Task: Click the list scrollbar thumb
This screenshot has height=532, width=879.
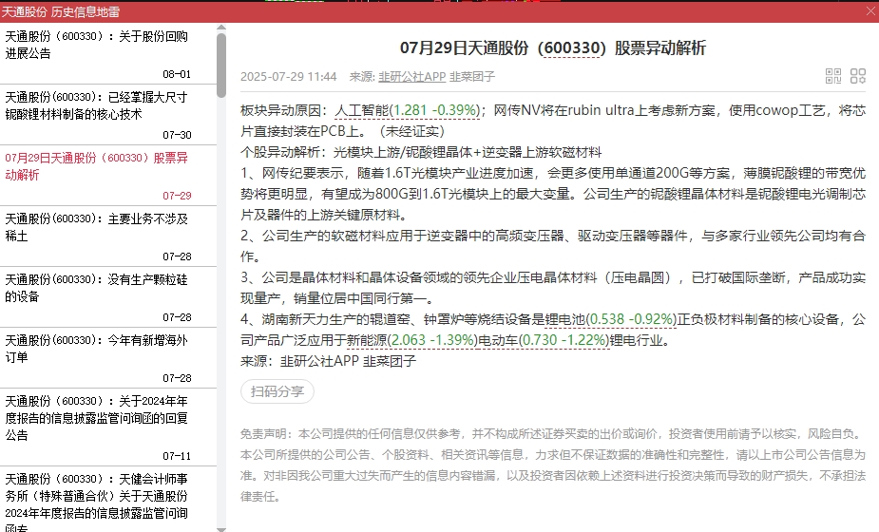Action: pyautogui.click(x=221, y=65)
